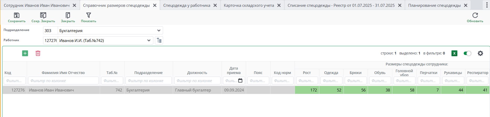The width and height of the screenshot is (490, 117).
Task: Export table with the Excel icon
Action: click(454, 53)
